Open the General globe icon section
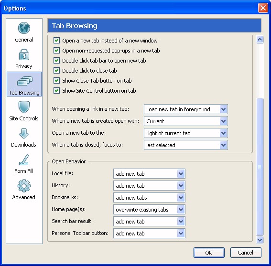Viewport: 271px width, 266px height. tap(24, 28)
